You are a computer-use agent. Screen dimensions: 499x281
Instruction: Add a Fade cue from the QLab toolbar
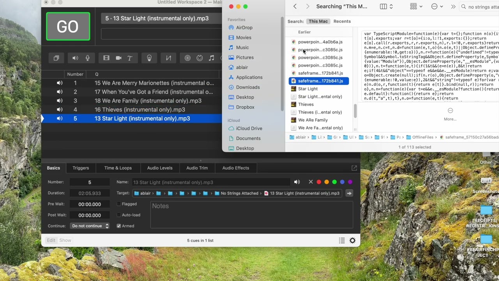(x=168, y=58)
